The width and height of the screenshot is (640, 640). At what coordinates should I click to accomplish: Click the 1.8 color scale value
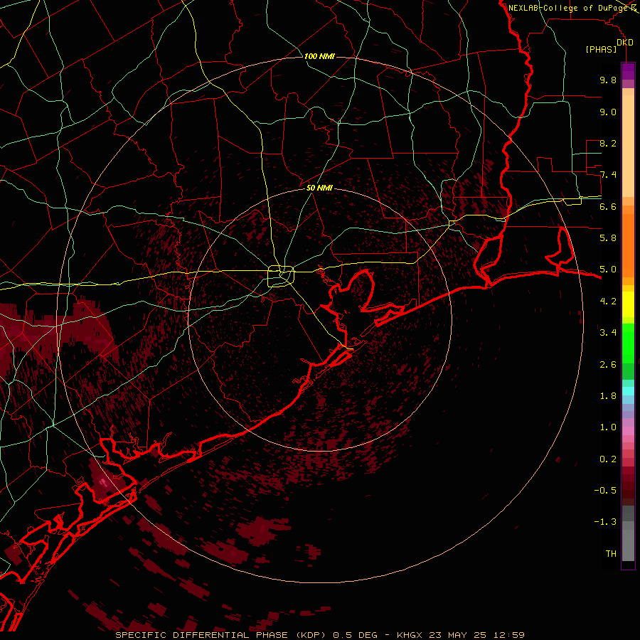point(608,396)
